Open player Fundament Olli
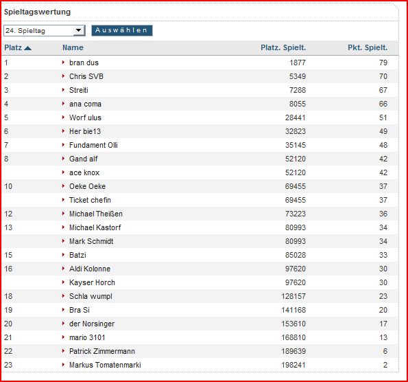The width and height of the screenshot is (408, 382). tap(93, 145)
